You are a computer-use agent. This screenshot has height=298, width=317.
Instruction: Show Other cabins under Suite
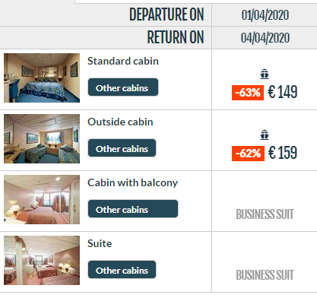click(122, 270)
